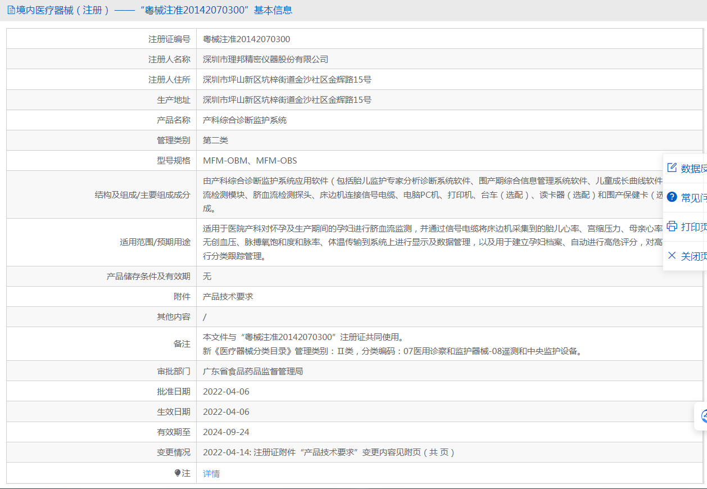Click the 生效日期 label

[x=174, y=412]
